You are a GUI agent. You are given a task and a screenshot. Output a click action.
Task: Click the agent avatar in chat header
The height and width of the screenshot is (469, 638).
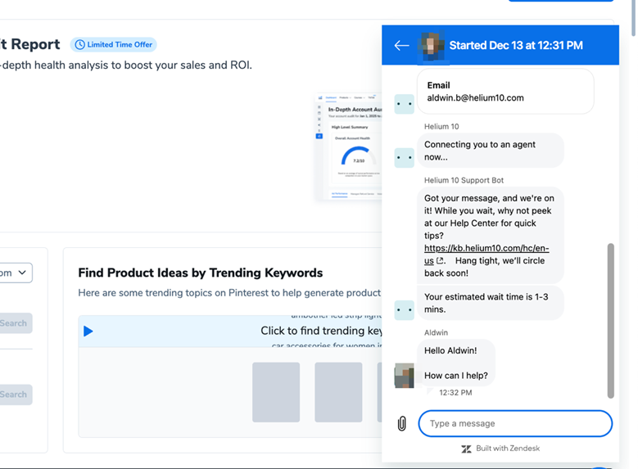[432, 45]
